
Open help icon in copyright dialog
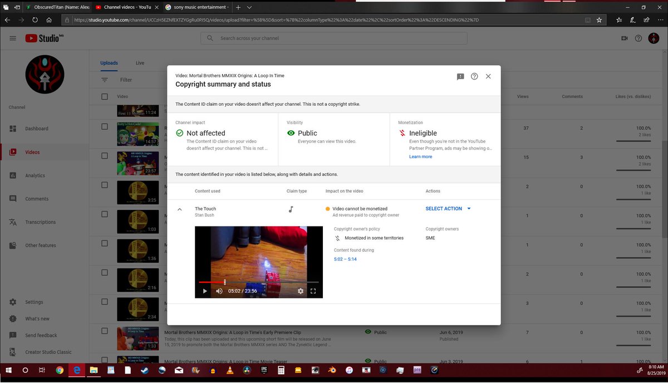pyautogui.click(x=474, y=76)
